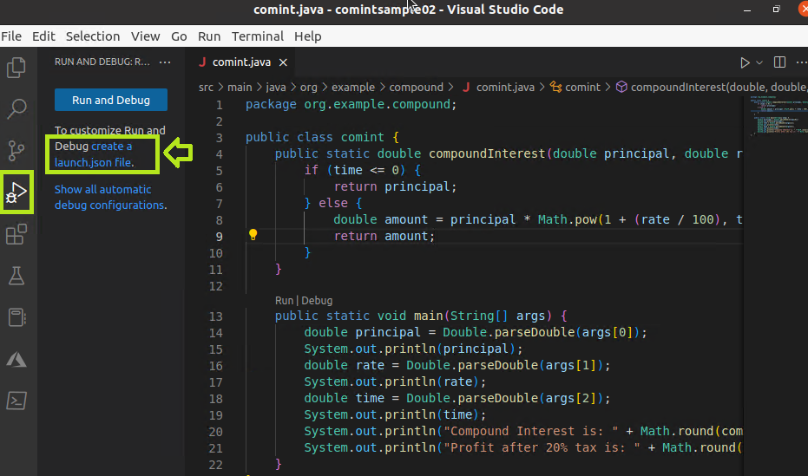Viewport: 808px width, 476px height.
Task: Split the editor to the right
Action: [x=779, y=62]
